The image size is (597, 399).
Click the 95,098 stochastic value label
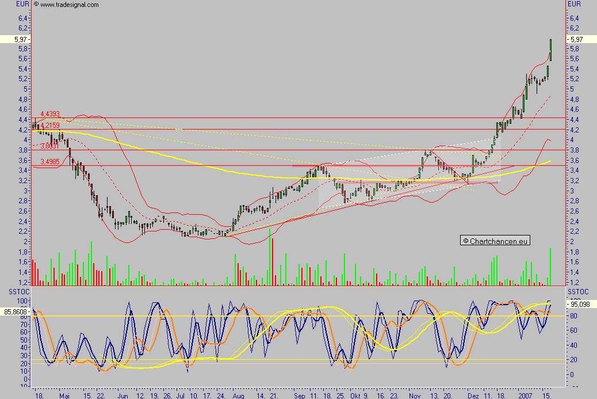[581, 305]
